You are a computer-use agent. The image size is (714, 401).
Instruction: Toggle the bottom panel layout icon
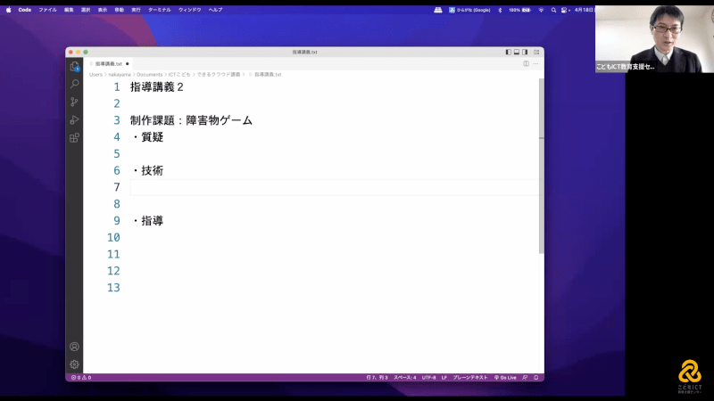click(x=517, y=53)
